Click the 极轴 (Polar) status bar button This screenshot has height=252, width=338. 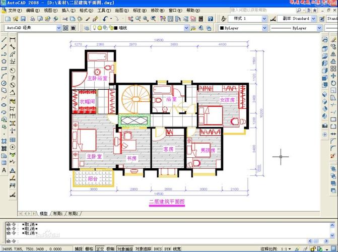coord(110,248)
